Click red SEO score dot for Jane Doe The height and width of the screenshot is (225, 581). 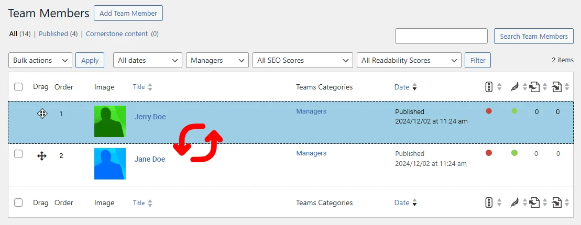point(488,152)
